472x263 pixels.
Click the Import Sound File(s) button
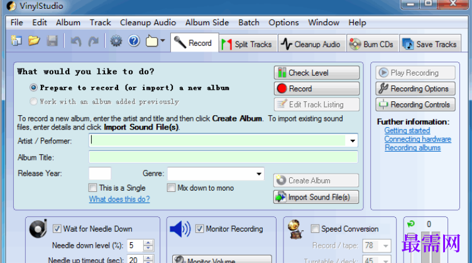[x=316, y=197]
